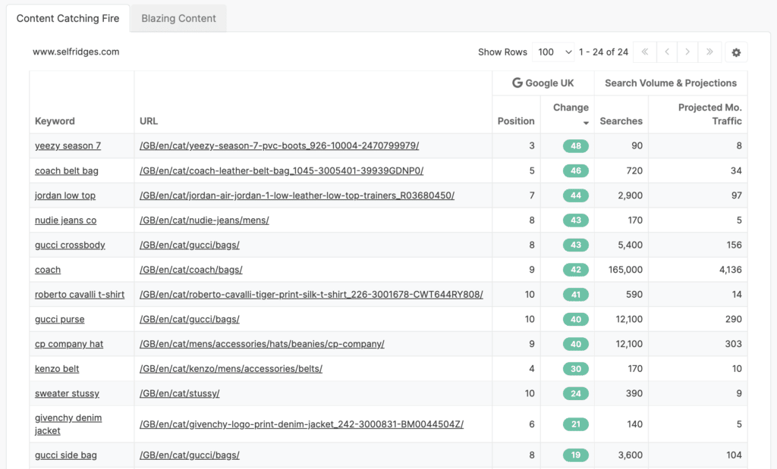
Task: Go to next page chevron button
Action: click(687, 52)
